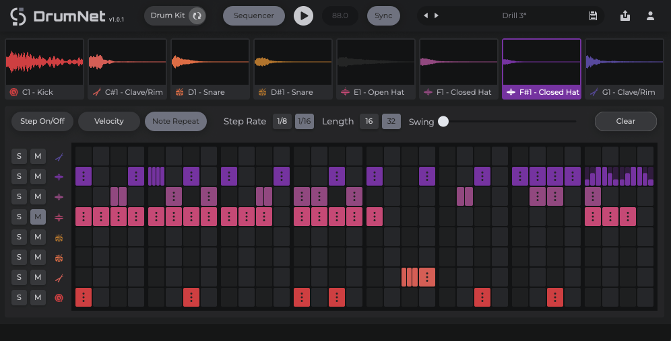Go to the next preset with the right arrow
671x341 pixels.
(436, 16)
